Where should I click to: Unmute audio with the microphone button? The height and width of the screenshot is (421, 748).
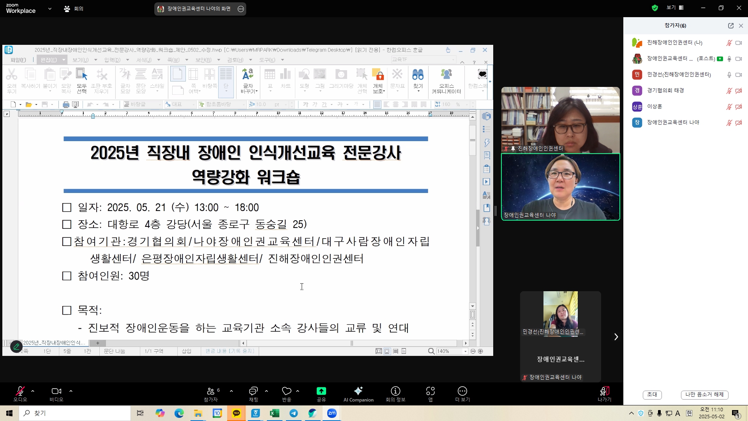tap(20, 391)
